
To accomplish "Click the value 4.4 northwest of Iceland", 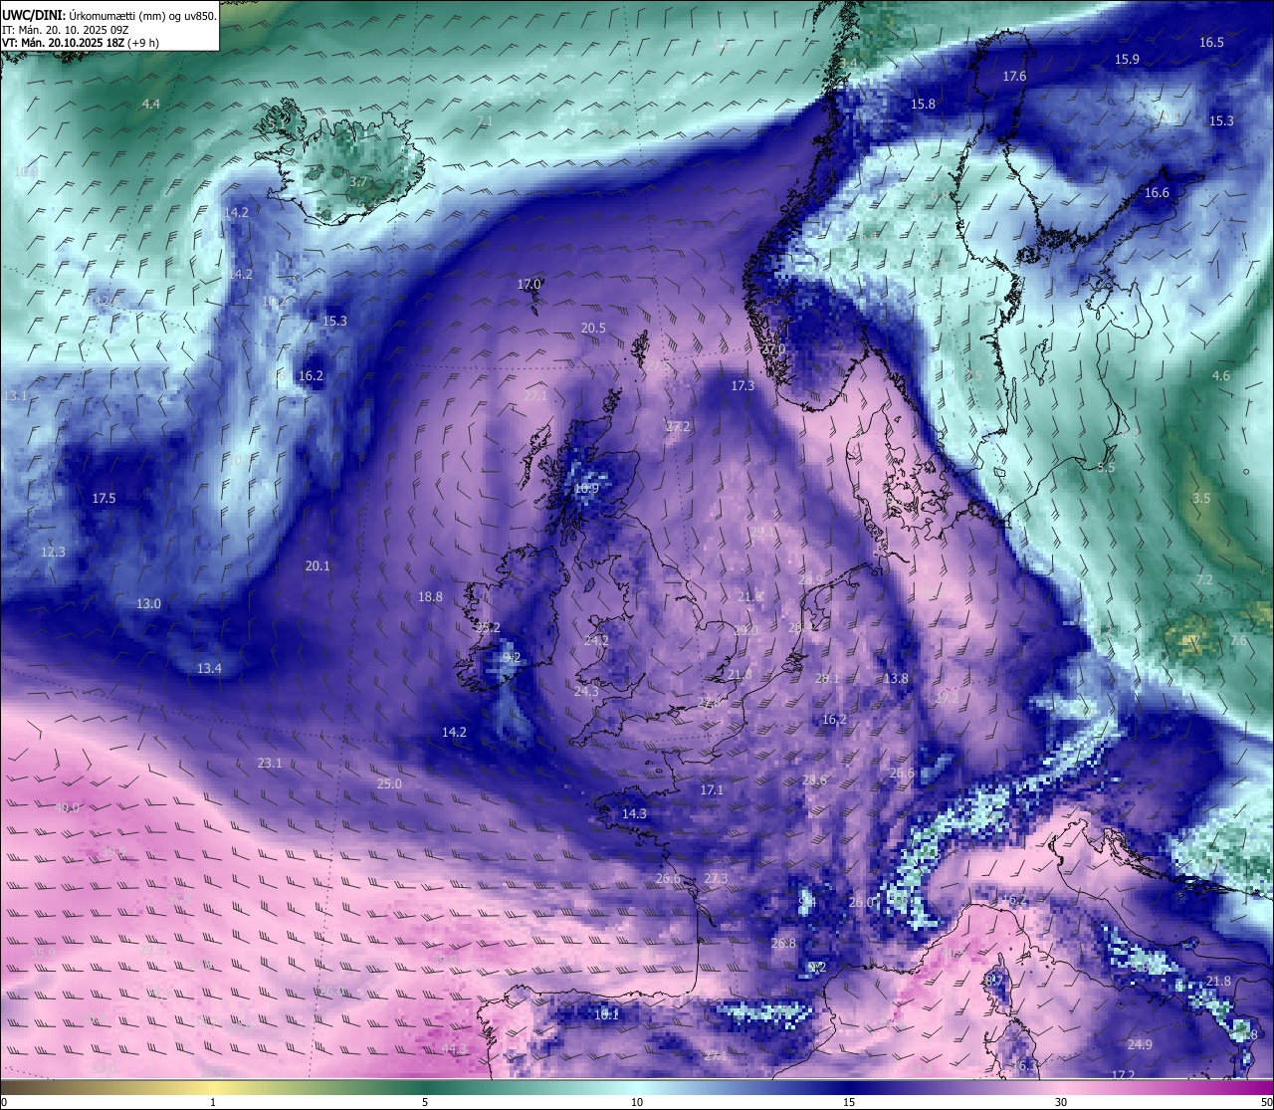I will pos(150,104).
